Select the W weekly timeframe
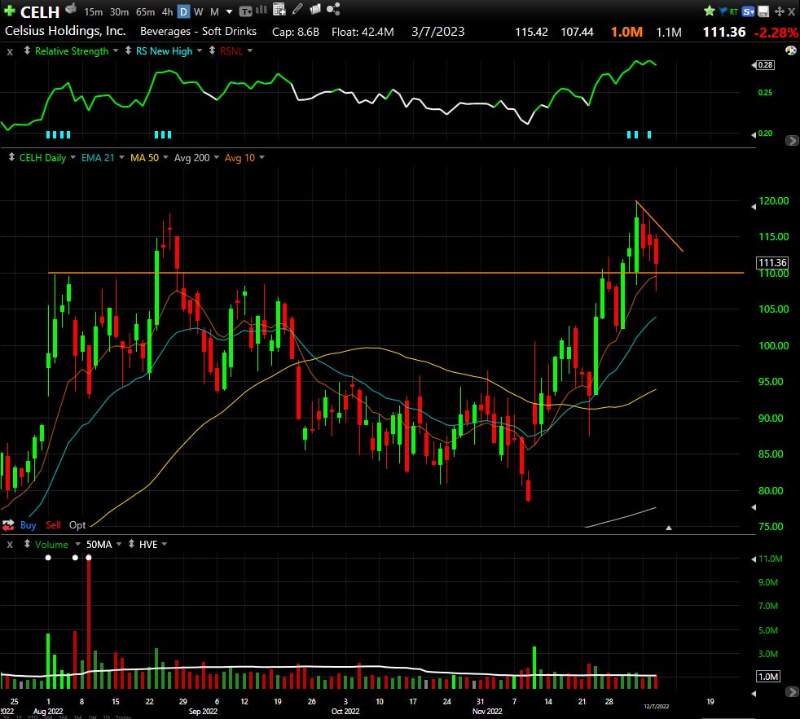800x719 pixels. click(199, 11)
